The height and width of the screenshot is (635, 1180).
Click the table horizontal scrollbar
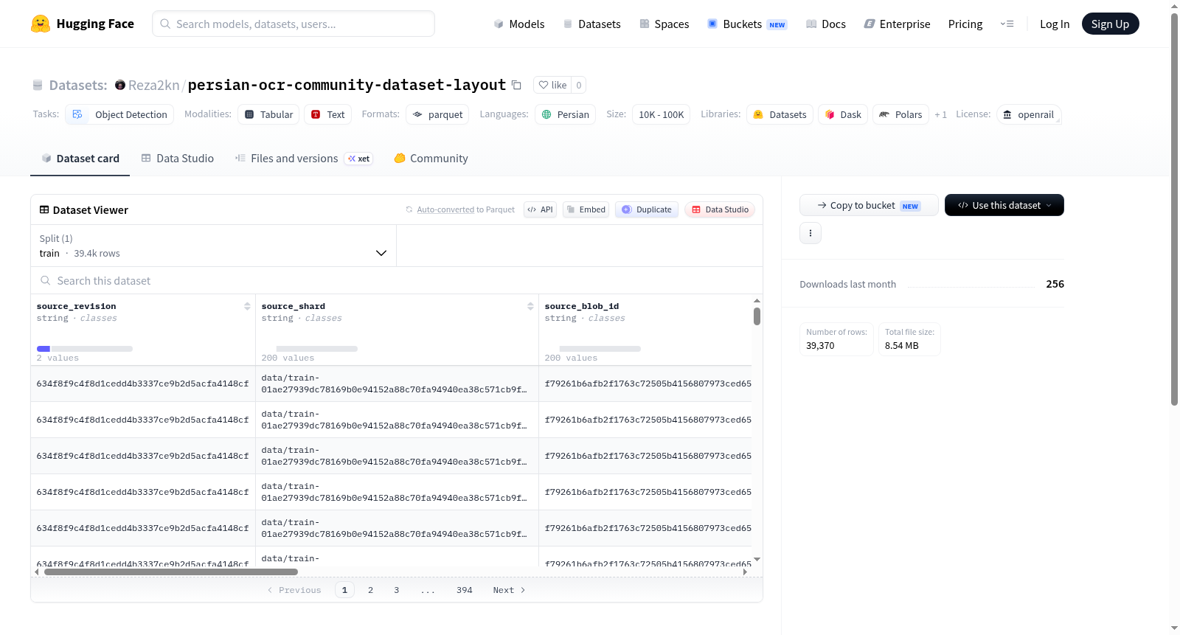(170, 572)
